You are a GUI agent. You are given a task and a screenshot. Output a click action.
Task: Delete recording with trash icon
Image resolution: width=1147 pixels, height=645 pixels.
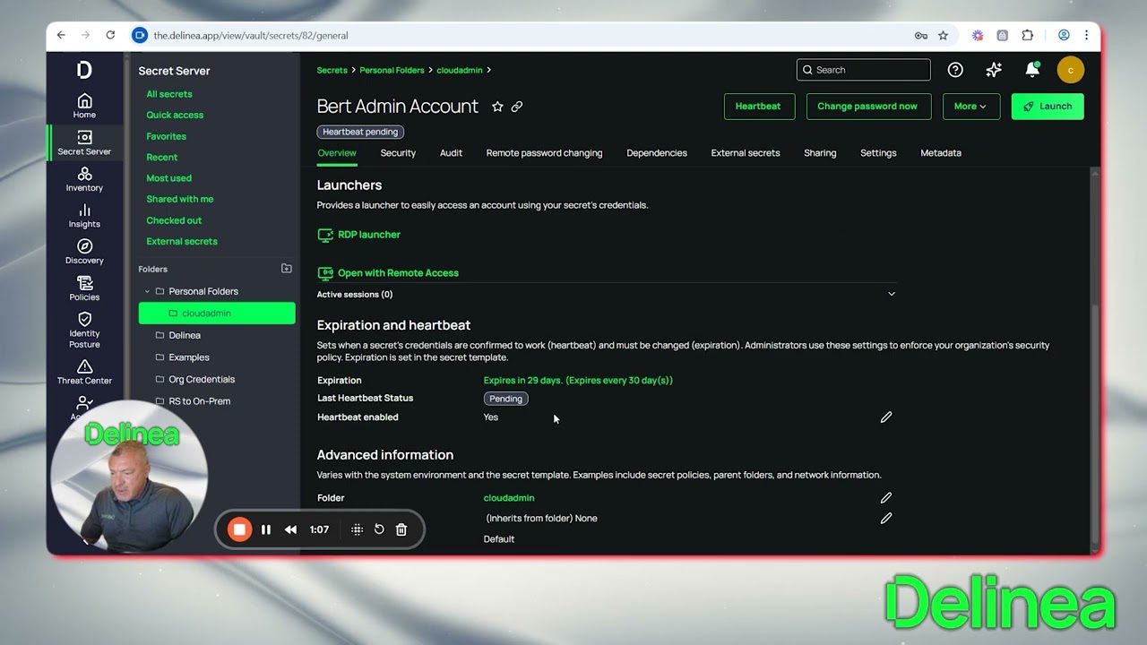(401, 529)
